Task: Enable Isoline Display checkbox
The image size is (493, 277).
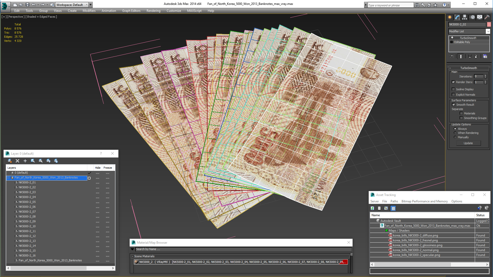Action: tap(453, 89)
